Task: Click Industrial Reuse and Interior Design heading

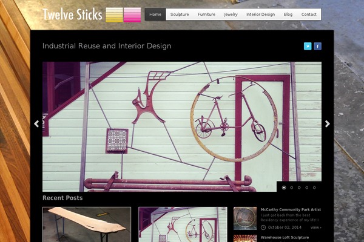Action: (x=107, y=46)
